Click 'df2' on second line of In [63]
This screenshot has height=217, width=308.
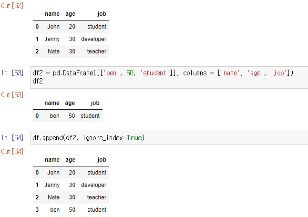(38, 81)
